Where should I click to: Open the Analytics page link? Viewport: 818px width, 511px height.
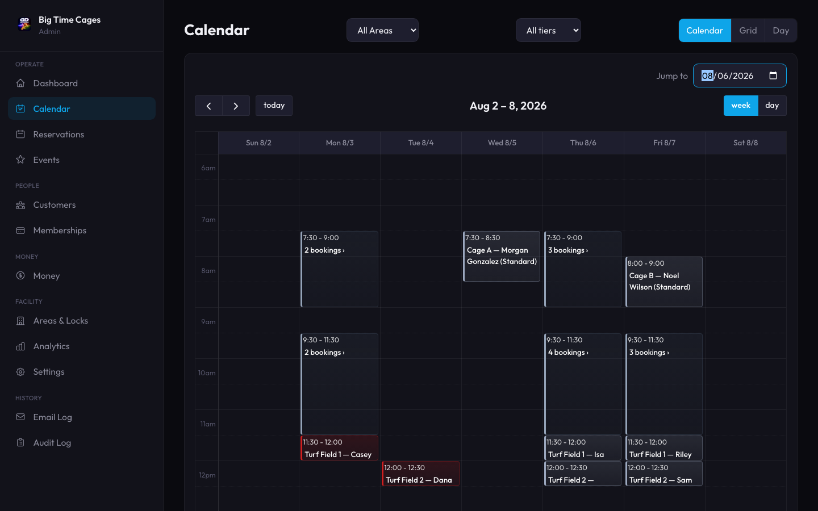tap(82, 346)
